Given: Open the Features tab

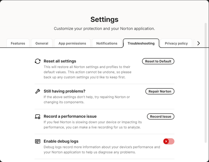Looking at the screenshot, I should click(x=18, y=43).
